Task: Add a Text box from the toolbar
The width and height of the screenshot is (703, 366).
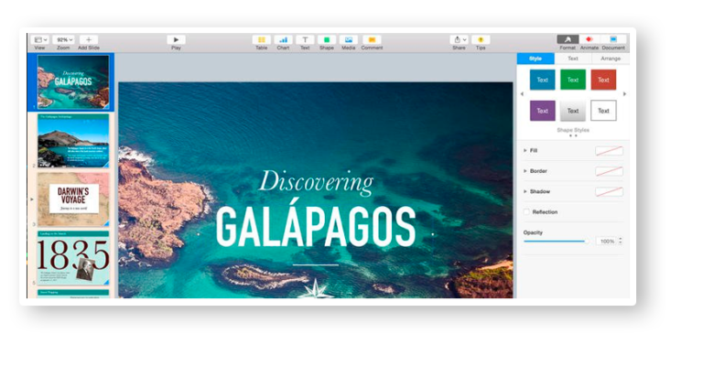Action: (x=305, y=39)
